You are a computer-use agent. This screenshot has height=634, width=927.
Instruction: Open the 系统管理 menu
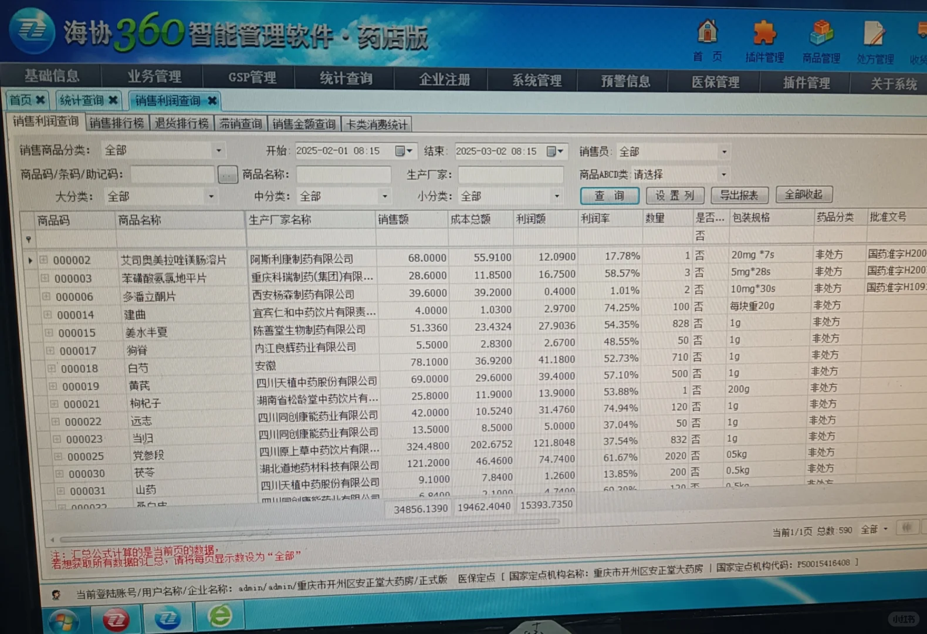[536, 80]
